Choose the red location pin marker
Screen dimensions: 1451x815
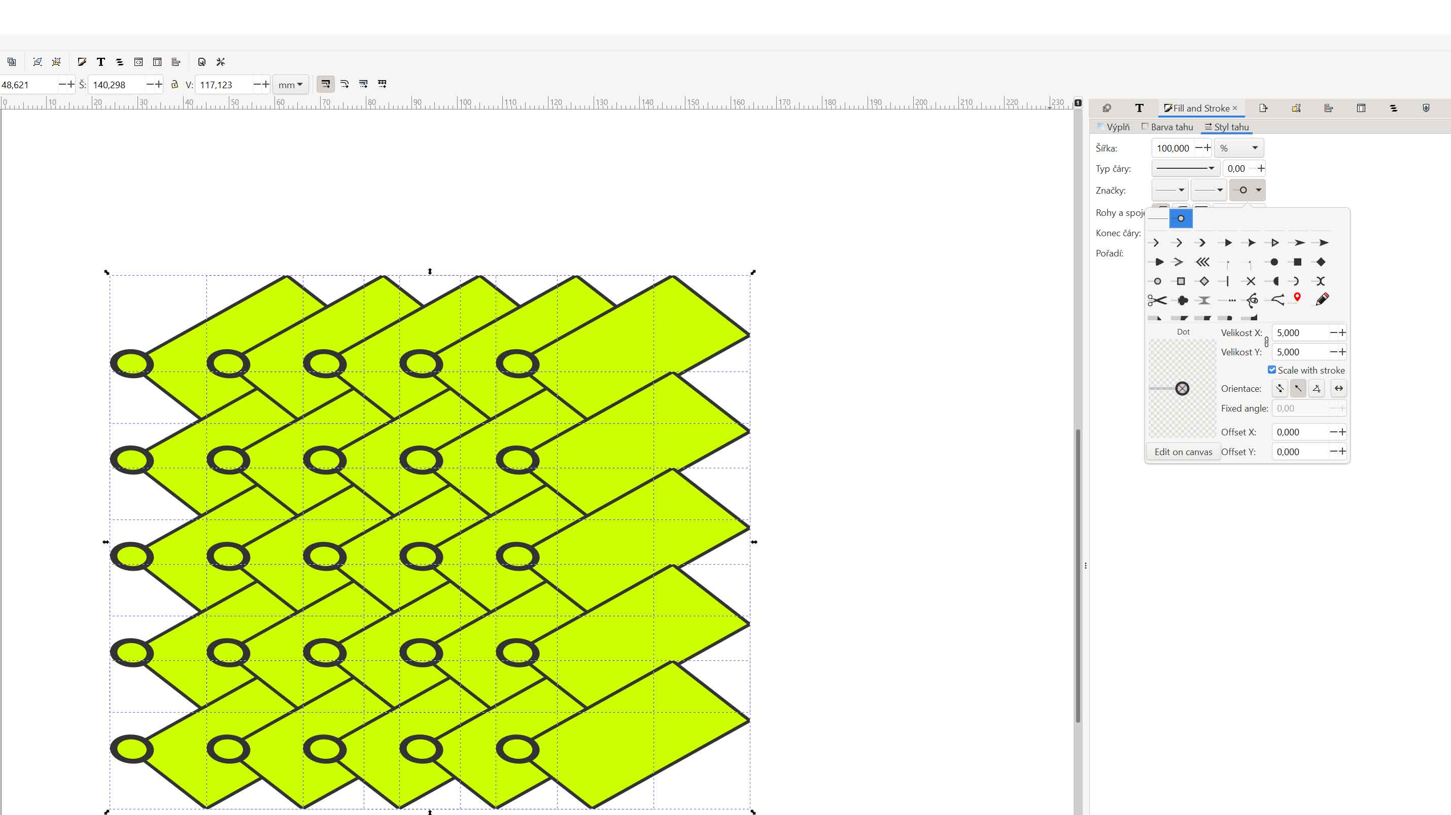click(1297, 298)
